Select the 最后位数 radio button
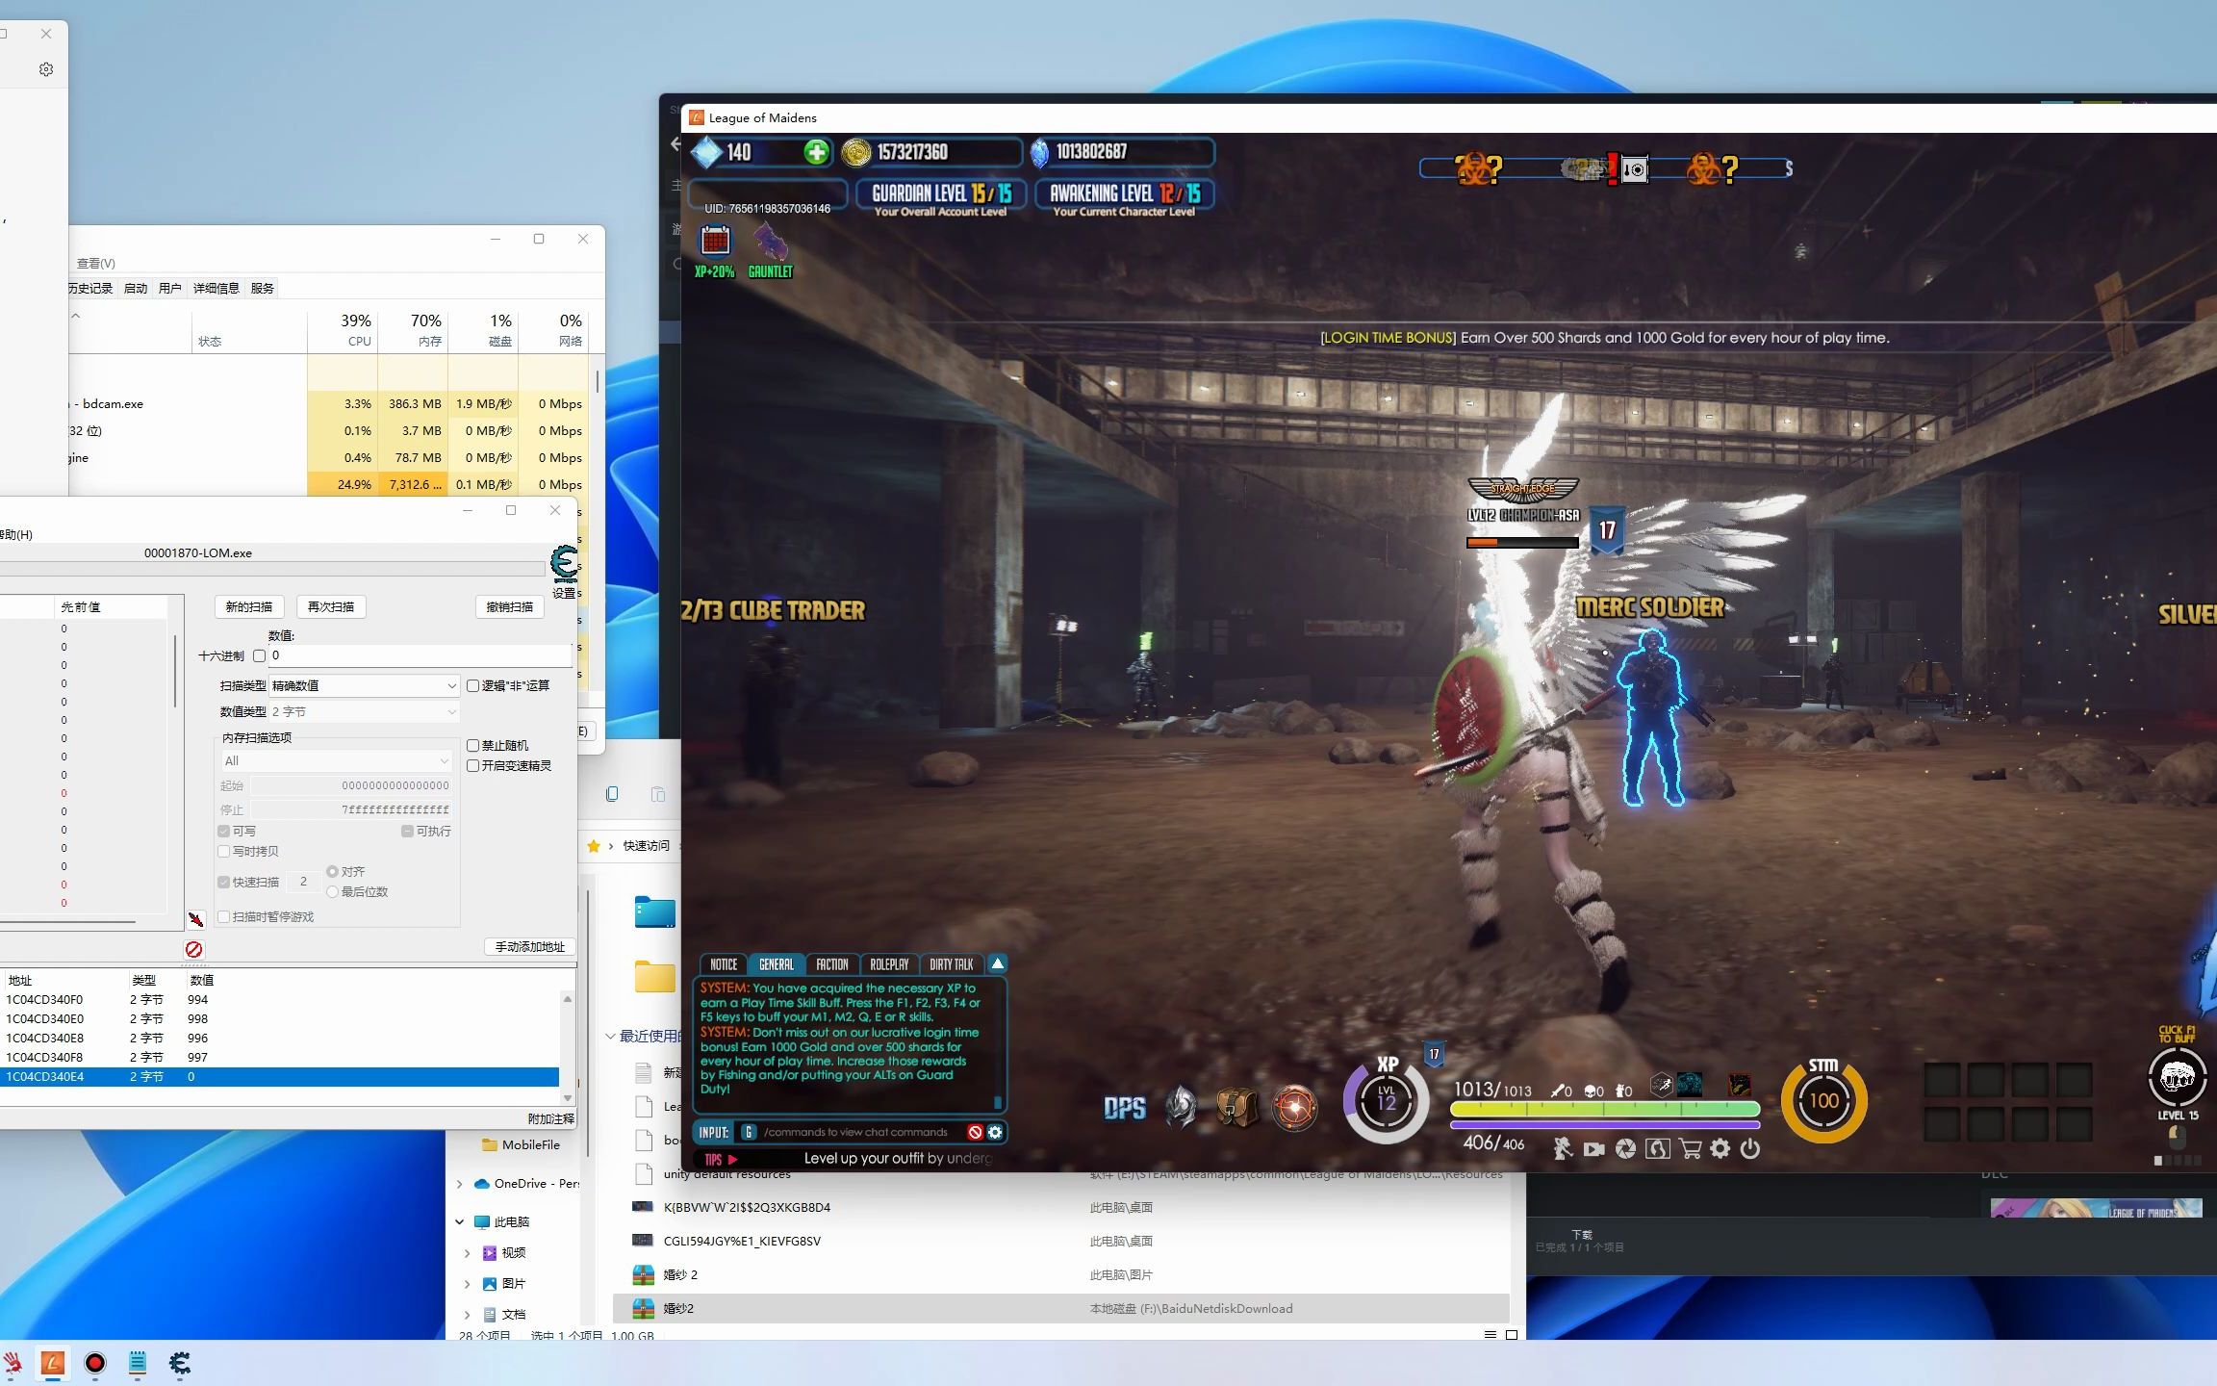The image size is (2217, 1386). pos(333,892)
